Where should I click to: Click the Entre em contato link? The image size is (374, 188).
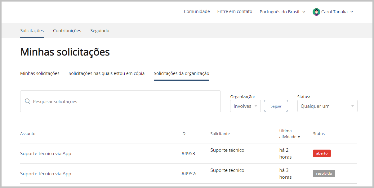point(234,11)
